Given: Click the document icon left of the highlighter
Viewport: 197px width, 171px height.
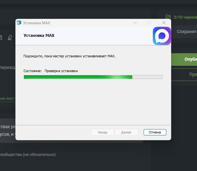Looking at the screenshot, I should click(x=1, y=37).
